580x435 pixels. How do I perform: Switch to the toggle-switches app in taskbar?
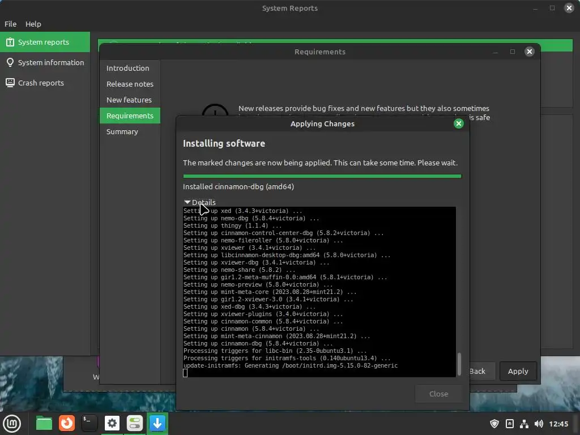[x=135, y=424]
